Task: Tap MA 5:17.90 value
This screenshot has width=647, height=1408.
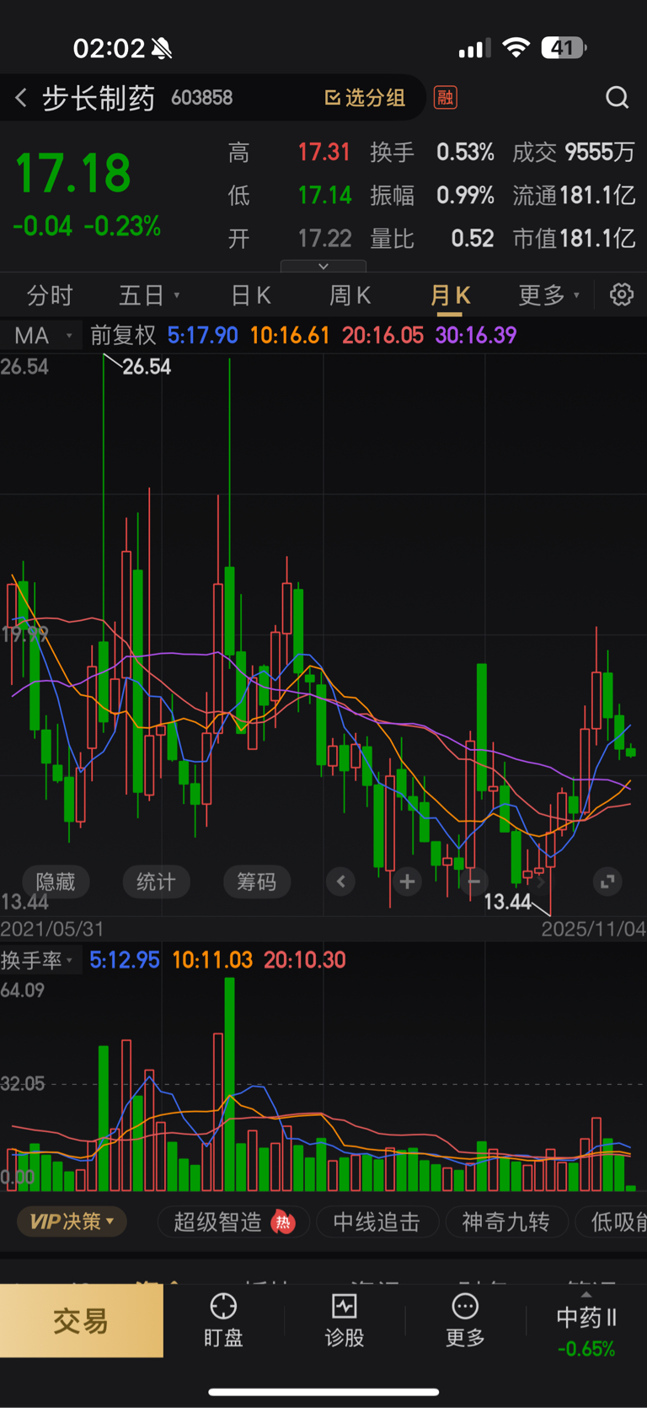Action: point(202,335)
